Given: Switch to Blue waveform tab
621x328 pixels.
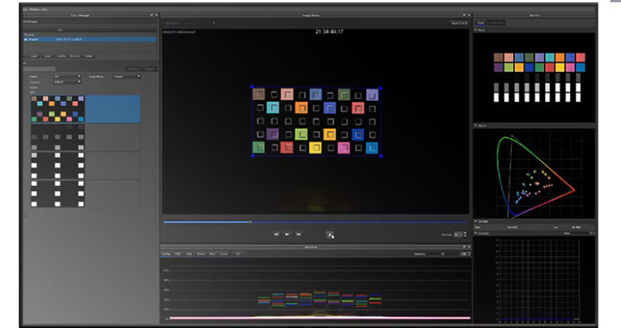Looking at the screenshot, I should point(212,254).
